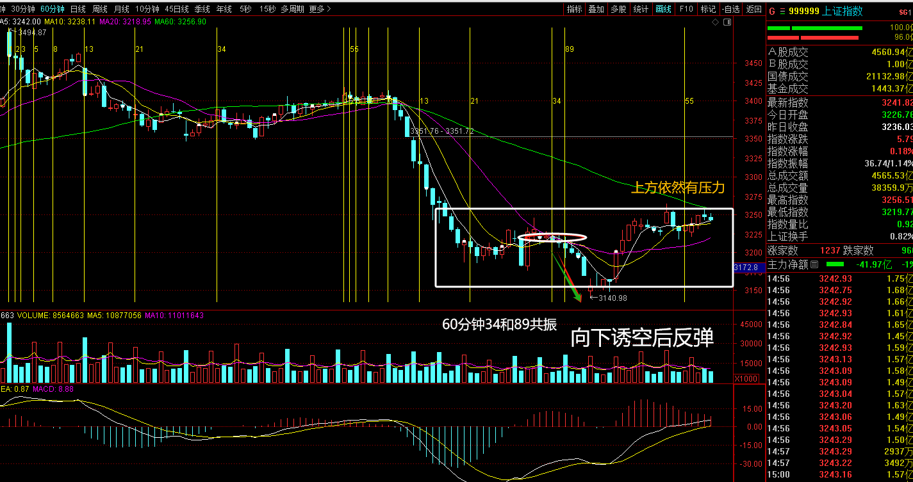The width and height of the screenshot is (913, 482).
Task: Click the Fibonacci time line labeled 89
Action: point(565,165)
